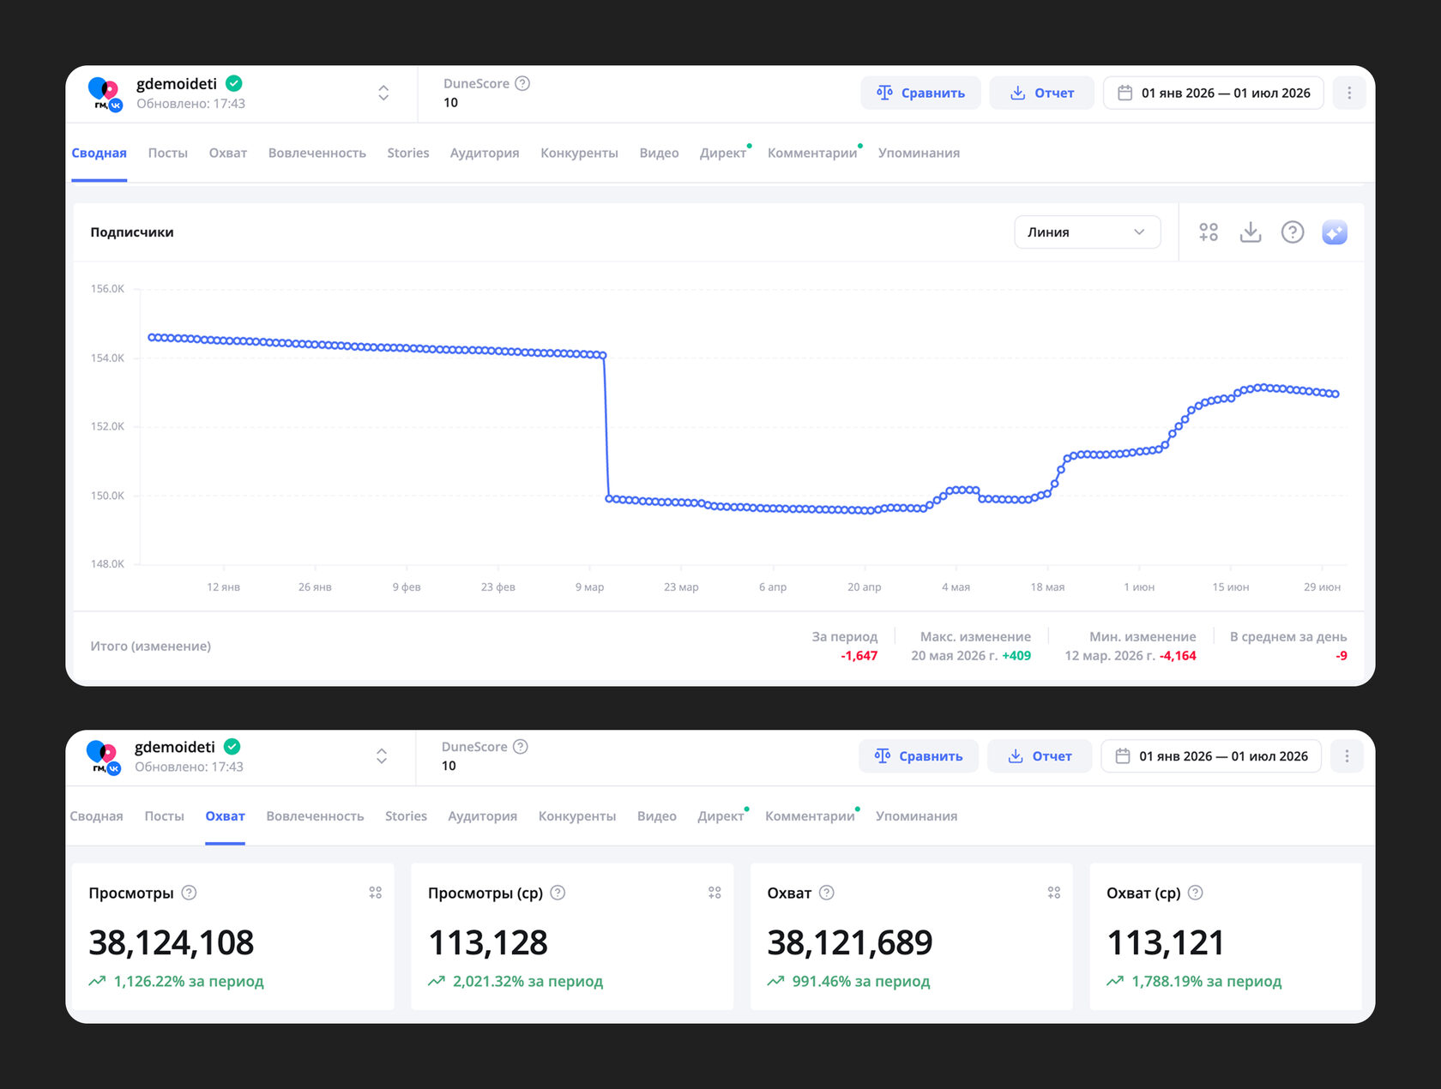Click the Просмотры info question icon

click(x=189, y=893)
